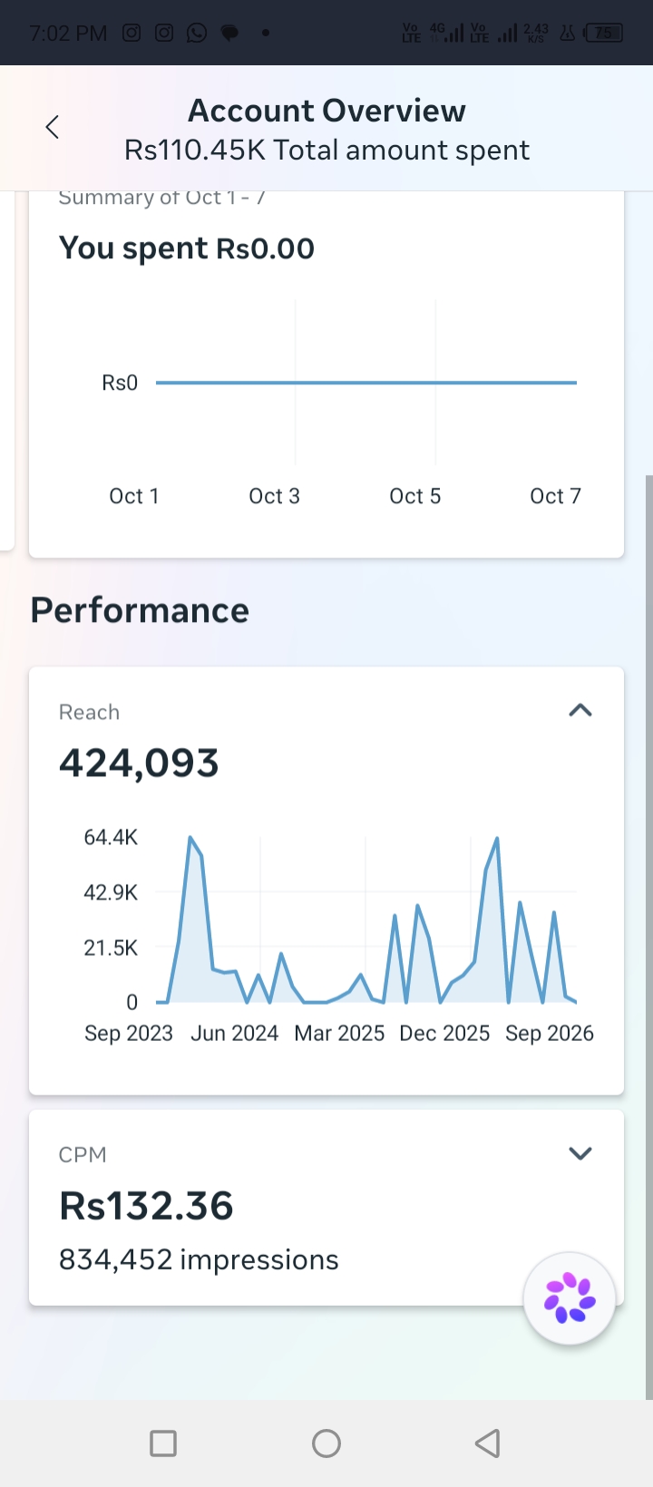653x1487 pixels.
Task: Tap Android back triangle button
Action: (x=488, y=1443)
